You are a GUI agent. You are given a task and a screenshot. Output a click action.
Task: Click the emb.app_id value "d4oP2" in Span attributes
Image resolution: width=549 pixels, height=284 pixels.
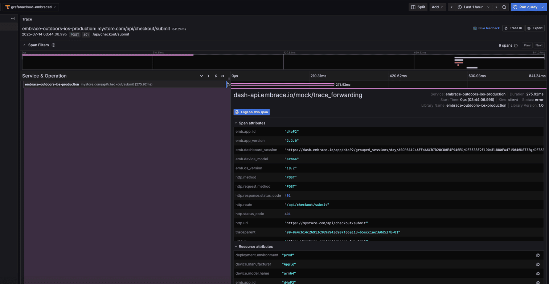point(291,132)
